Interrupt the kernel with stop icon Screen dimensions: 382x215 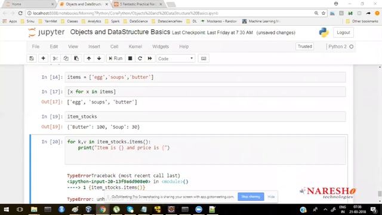coord(130,59)
